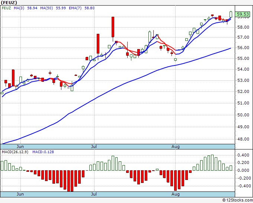
Task: Click the 54.00 price axis label
Action: pos(243,69)
